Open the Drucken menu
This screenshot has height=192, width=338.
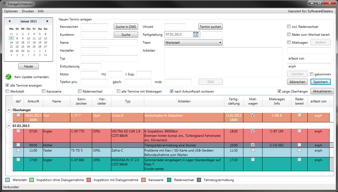pyautogui.click(x=28, y=11)
